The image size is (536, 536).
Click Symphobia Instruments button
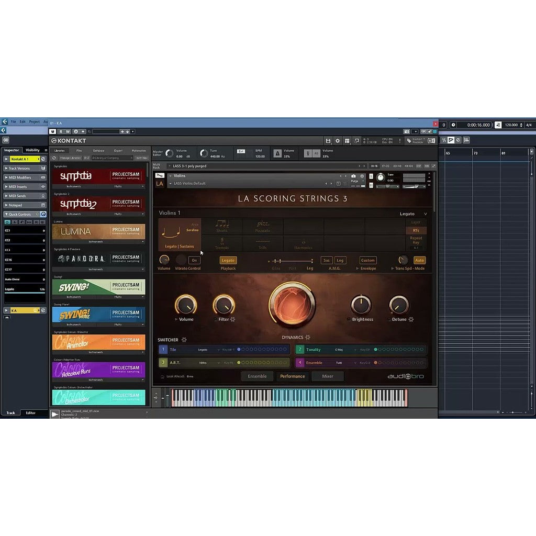[x=74, y=186]
